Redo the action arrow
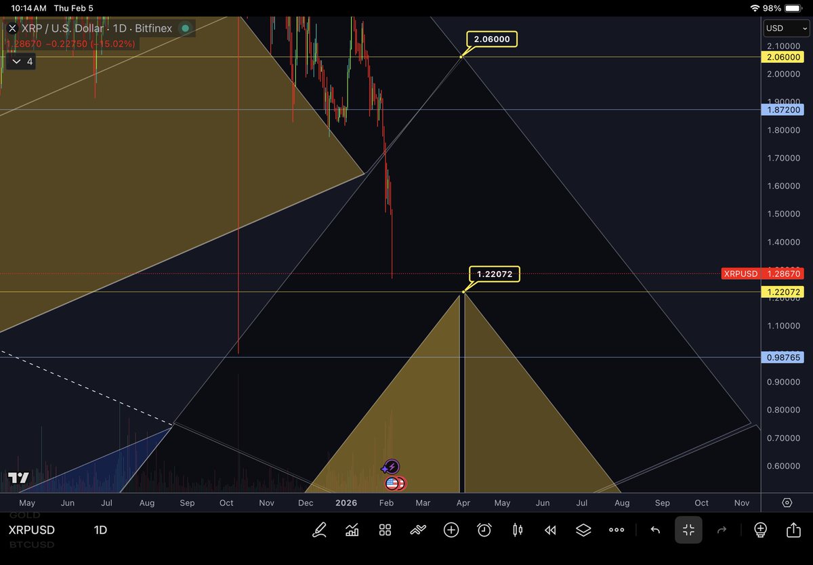 point(722,530)
